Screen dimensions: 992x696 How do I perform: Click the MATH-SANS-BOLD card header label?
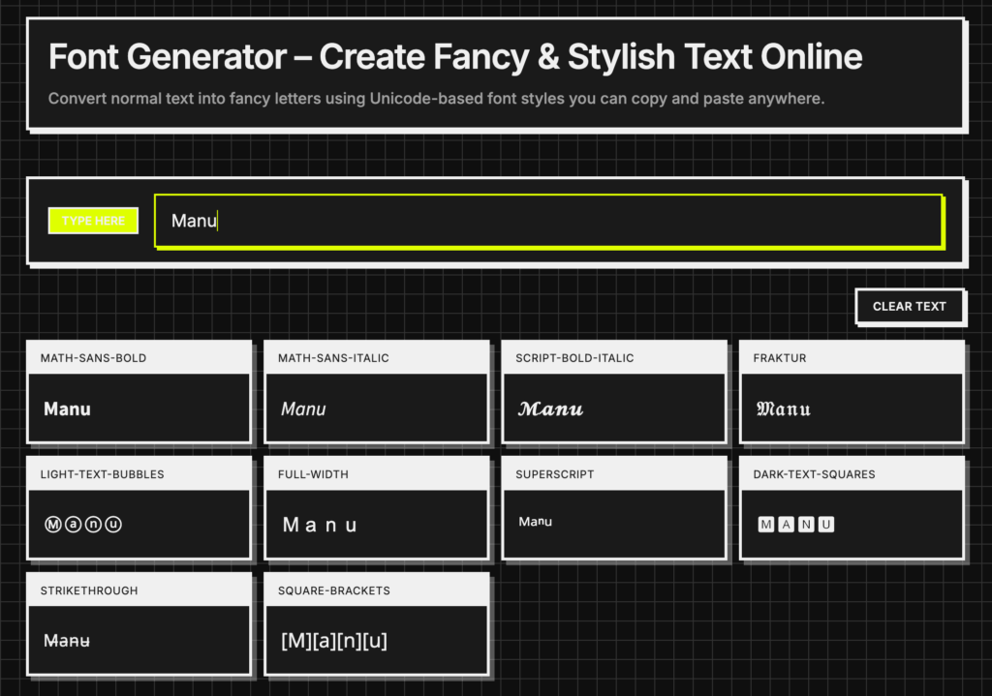(93, 358)
